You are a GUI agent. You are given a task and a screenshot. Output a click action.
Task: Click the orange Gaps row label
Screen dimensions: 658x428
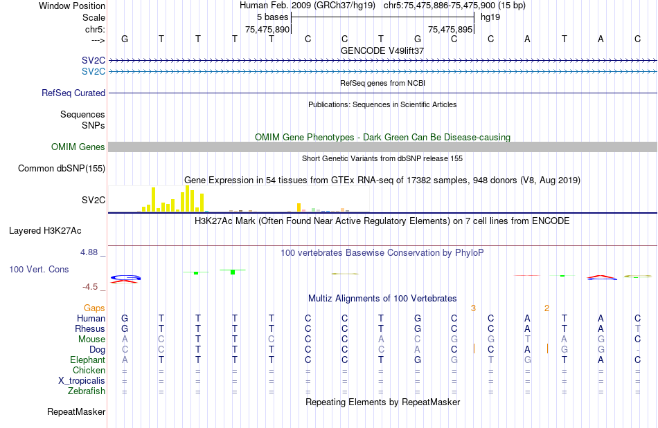(94, 308)
